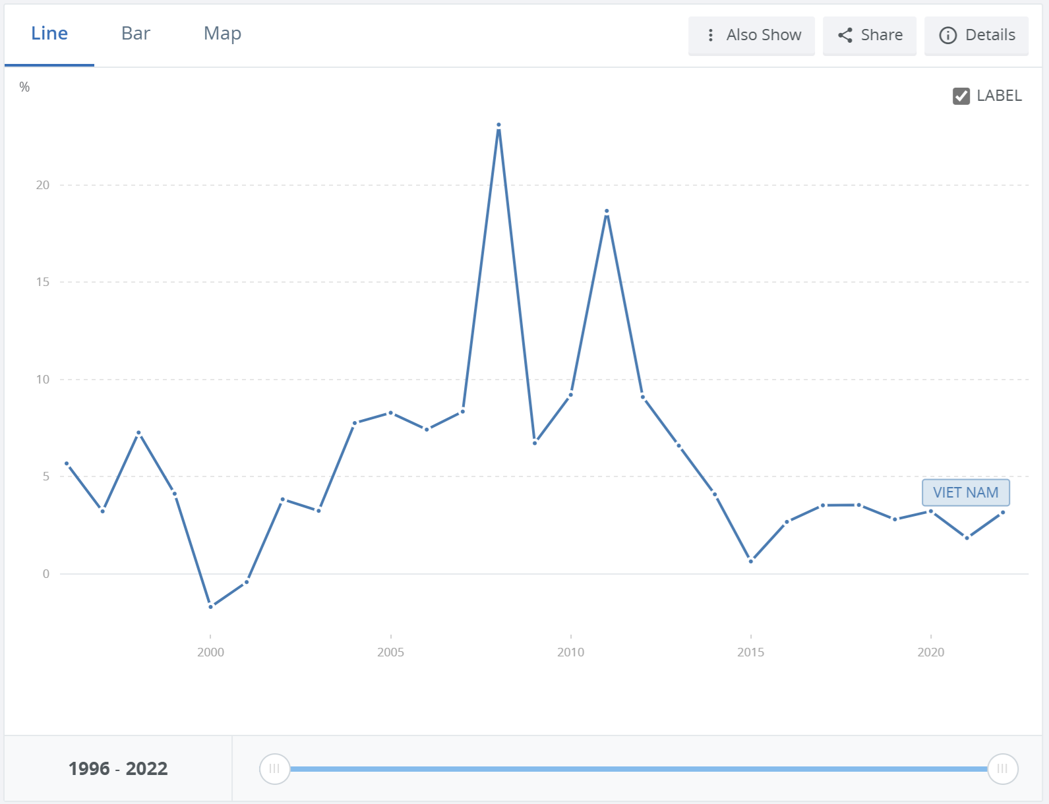This screenshot has height=804, width=1049.
Task: Switch to the Map tab
Action: point(222,34)
